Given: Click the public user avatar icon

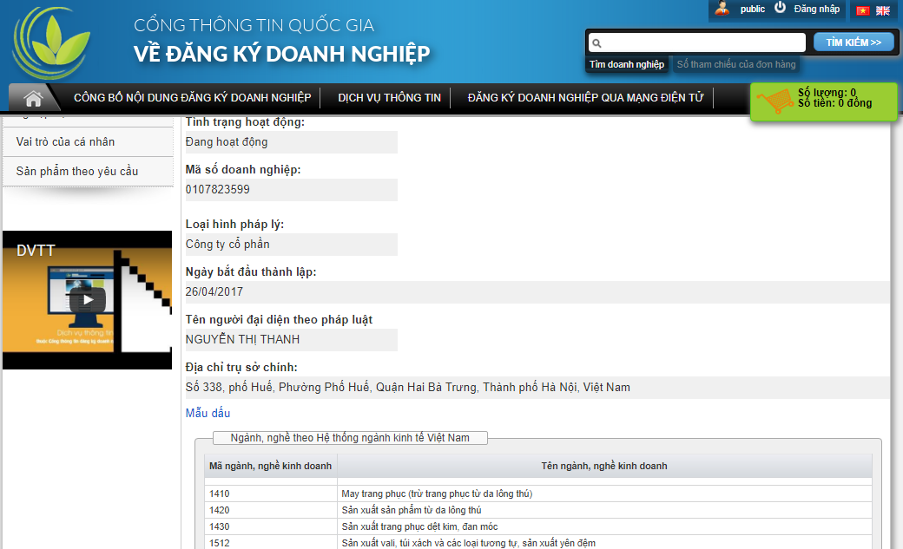Looking at the screenshot, I should coord(722,9).
